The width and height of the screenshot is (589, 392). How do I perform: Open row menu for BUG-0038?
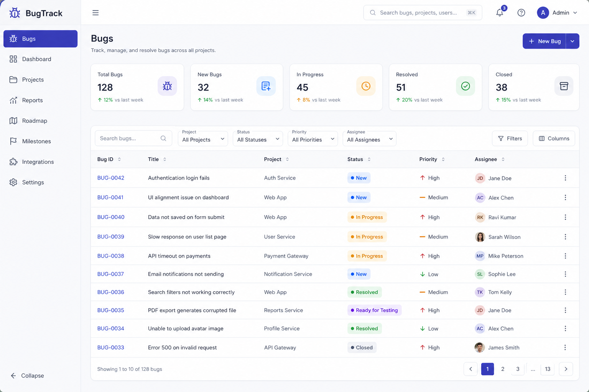click(x=565, y=256)
